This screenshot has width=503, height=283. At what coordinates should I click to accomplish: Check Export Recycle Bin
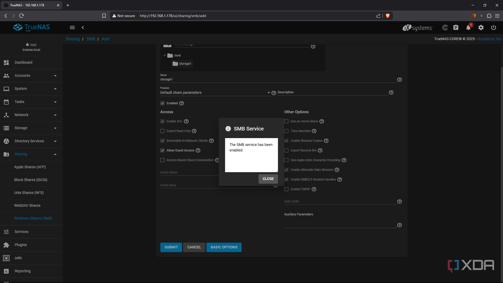[286, 150]
